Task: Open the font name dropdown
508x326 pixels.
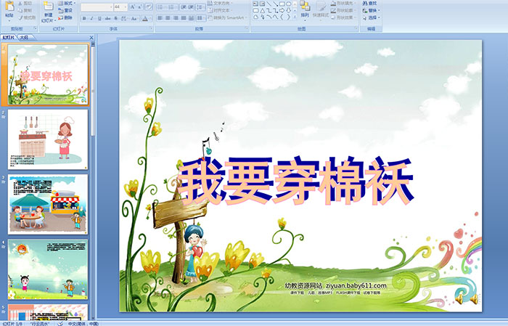Action: 95,7
